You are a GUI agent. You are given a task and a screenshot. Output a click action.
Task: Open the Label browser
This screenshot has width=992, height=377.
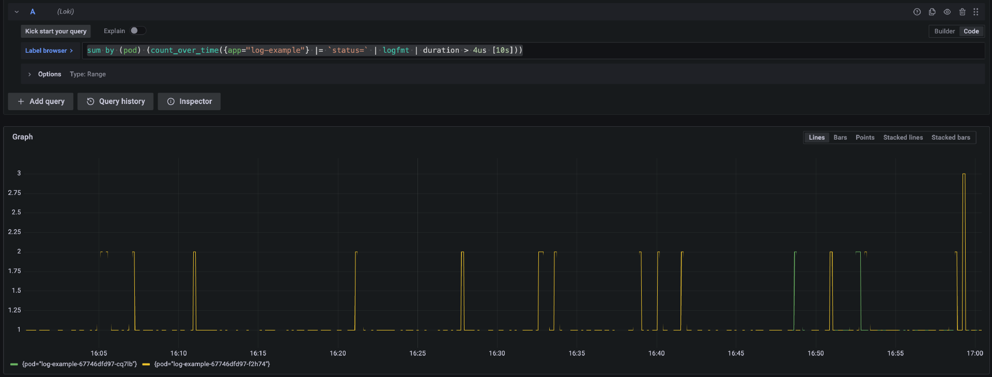49,51
